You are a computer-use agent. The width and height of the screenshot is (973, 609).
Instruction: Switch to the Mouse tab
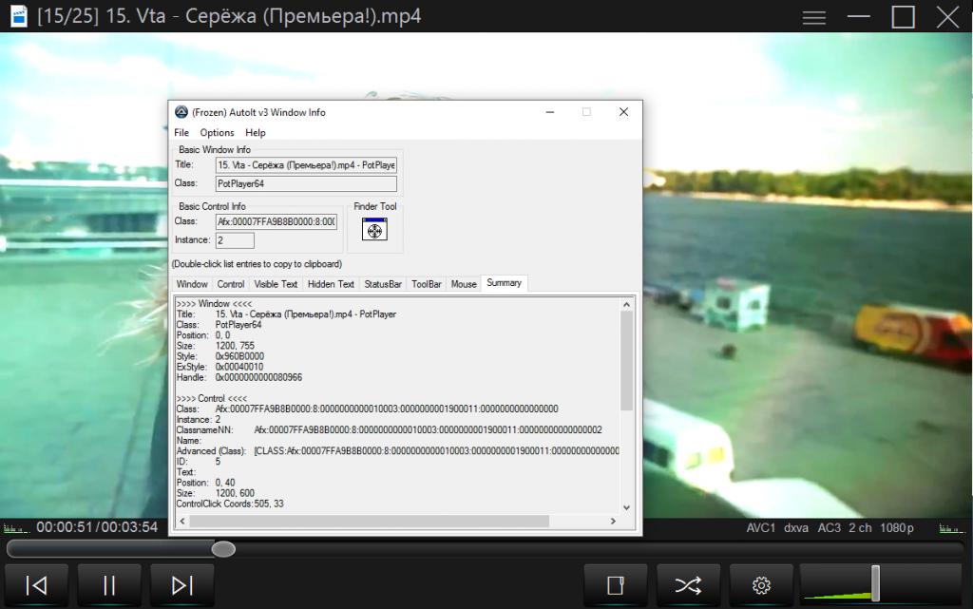click(x=464, y=284)
